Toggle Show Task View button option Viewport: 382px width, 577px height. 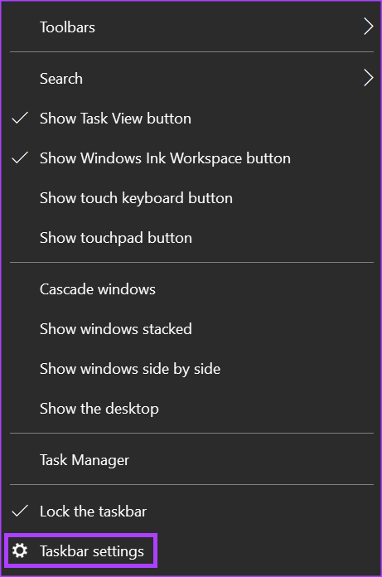[191, 119]
